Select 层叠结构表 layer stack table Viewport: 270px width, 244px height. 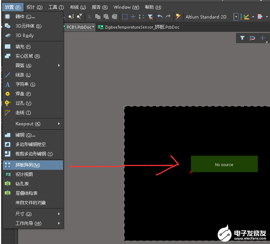pos(33,193)
